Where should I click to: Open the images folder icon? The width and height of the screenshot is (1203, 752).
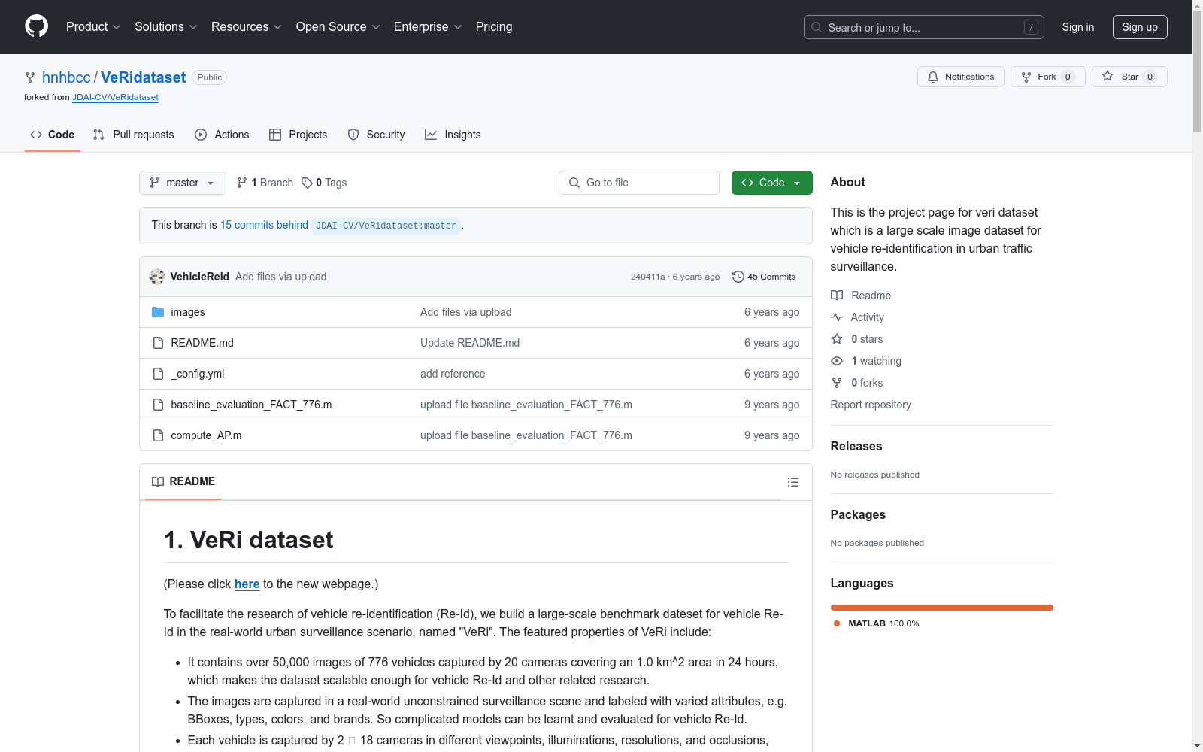158,312
